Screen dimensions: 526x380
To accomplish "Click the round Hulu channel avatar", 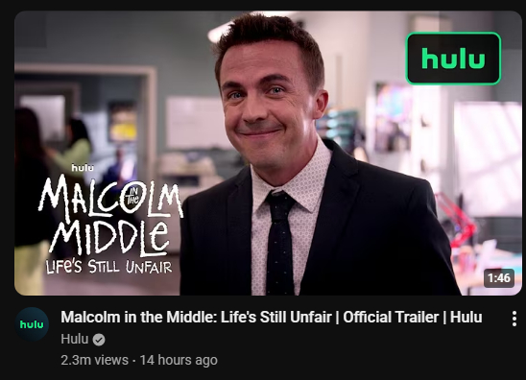I will 32,324.
